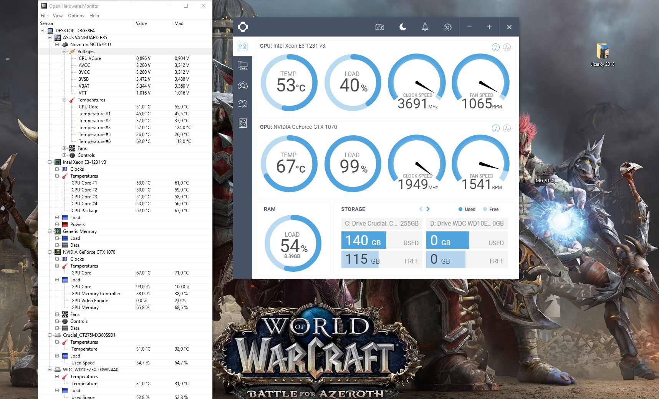Click the Open Hardware Monitor title bar icon
The height and width of the screenshot is (399, 659).
point(44,6)
